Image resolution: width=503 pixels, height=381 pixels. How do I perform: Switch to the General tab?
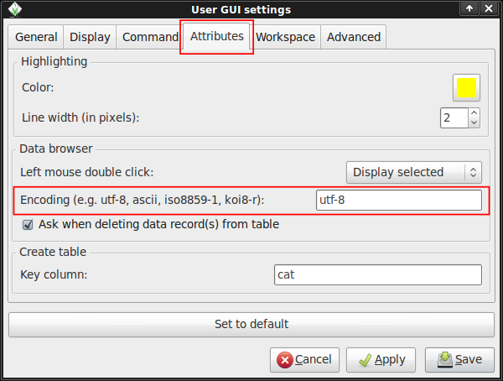[x=36, y=37]
